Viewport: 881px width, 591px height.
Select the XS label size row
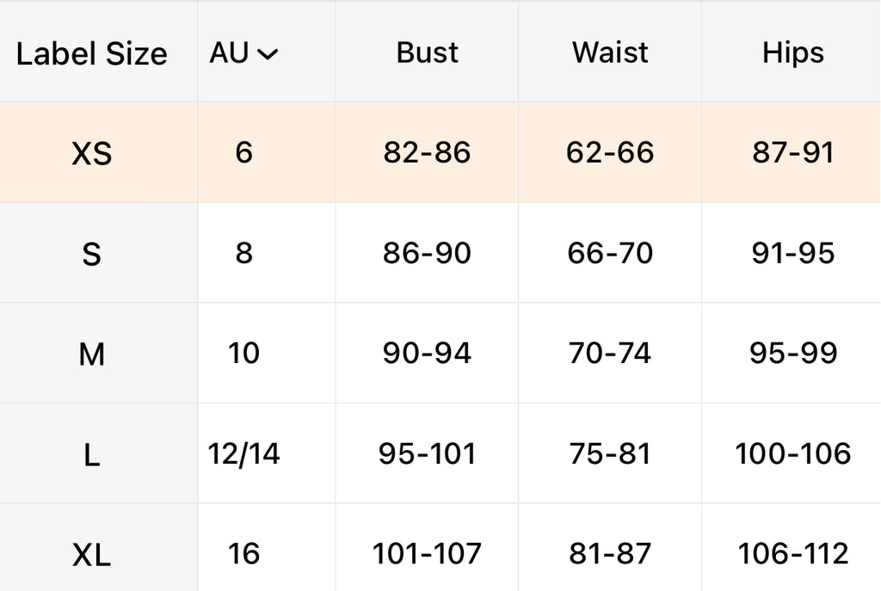[x=91, y=154]
